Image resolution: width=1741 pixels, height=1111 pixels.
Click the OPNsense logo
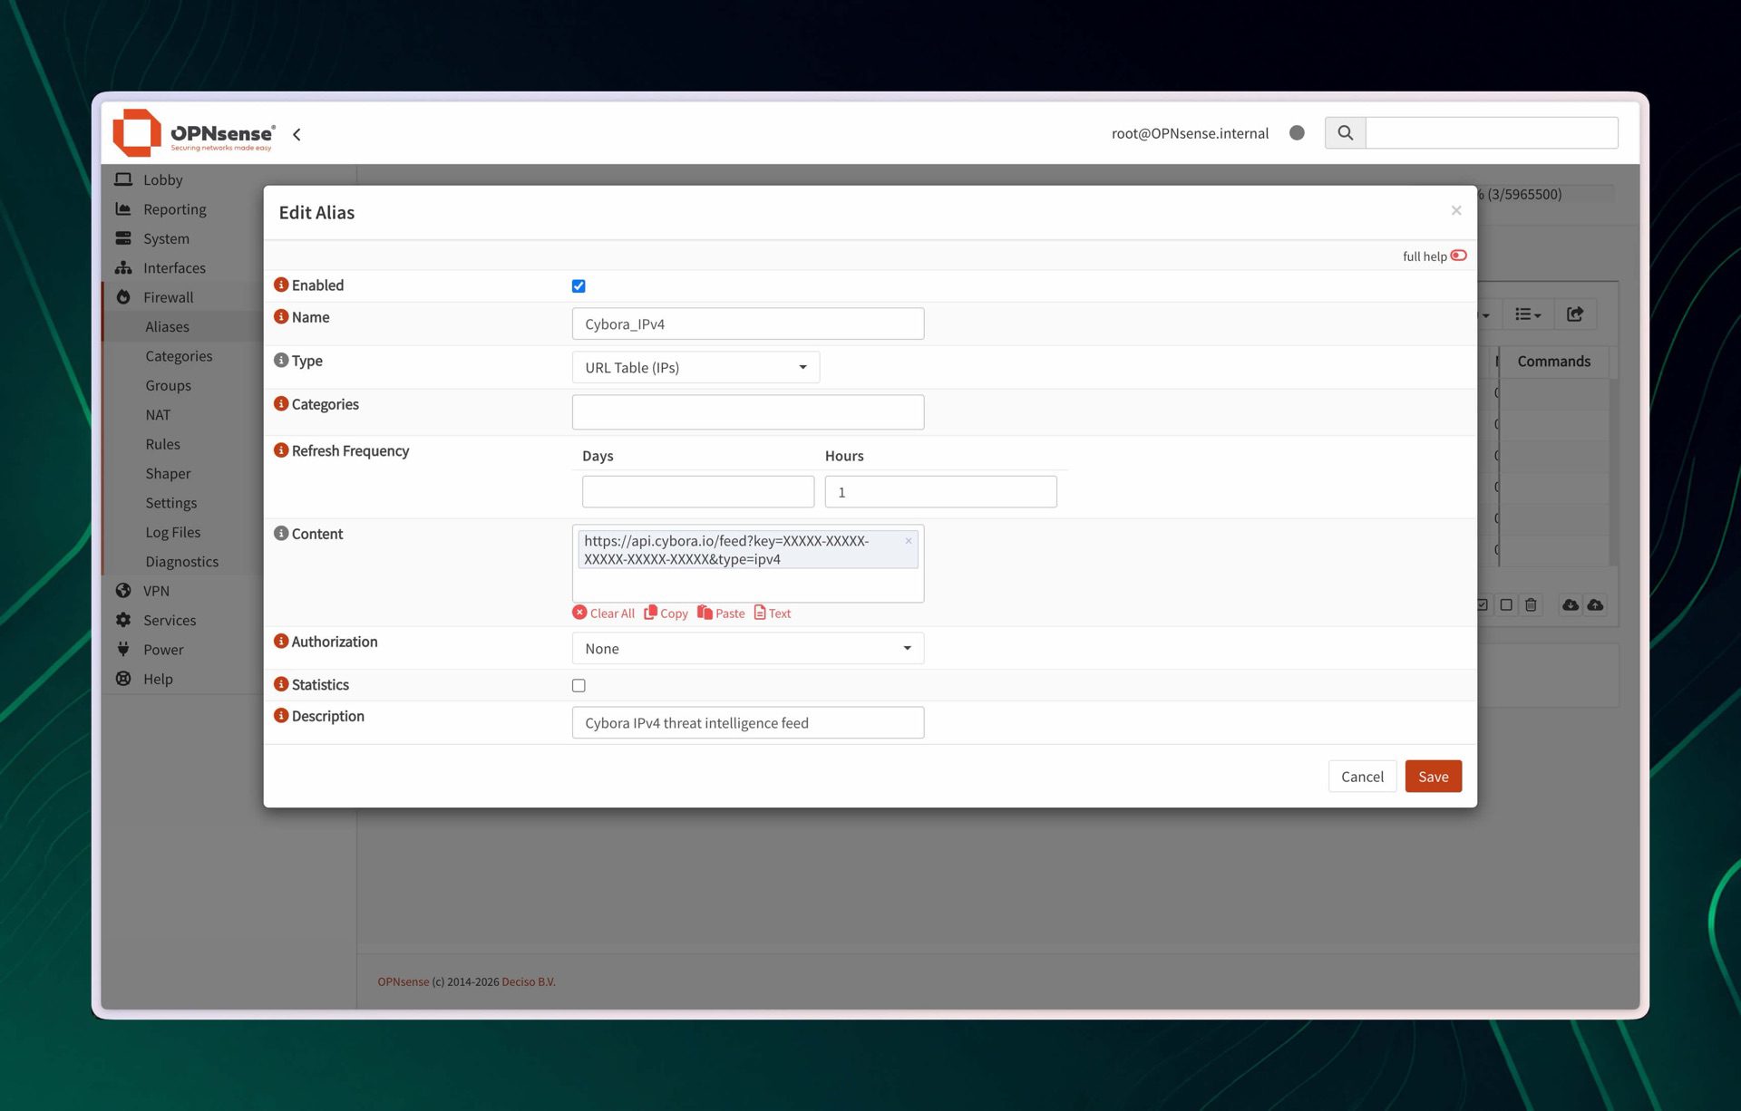pyautogui.click(x=194, y=132)
